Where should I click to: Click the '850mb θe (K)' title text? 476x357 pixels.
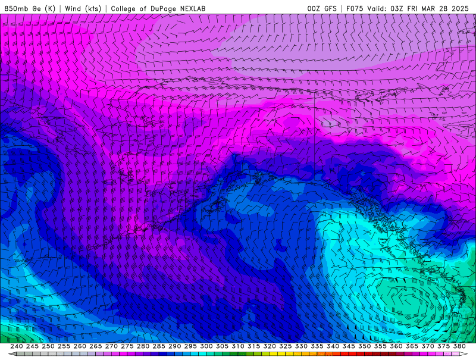(30, 8)
